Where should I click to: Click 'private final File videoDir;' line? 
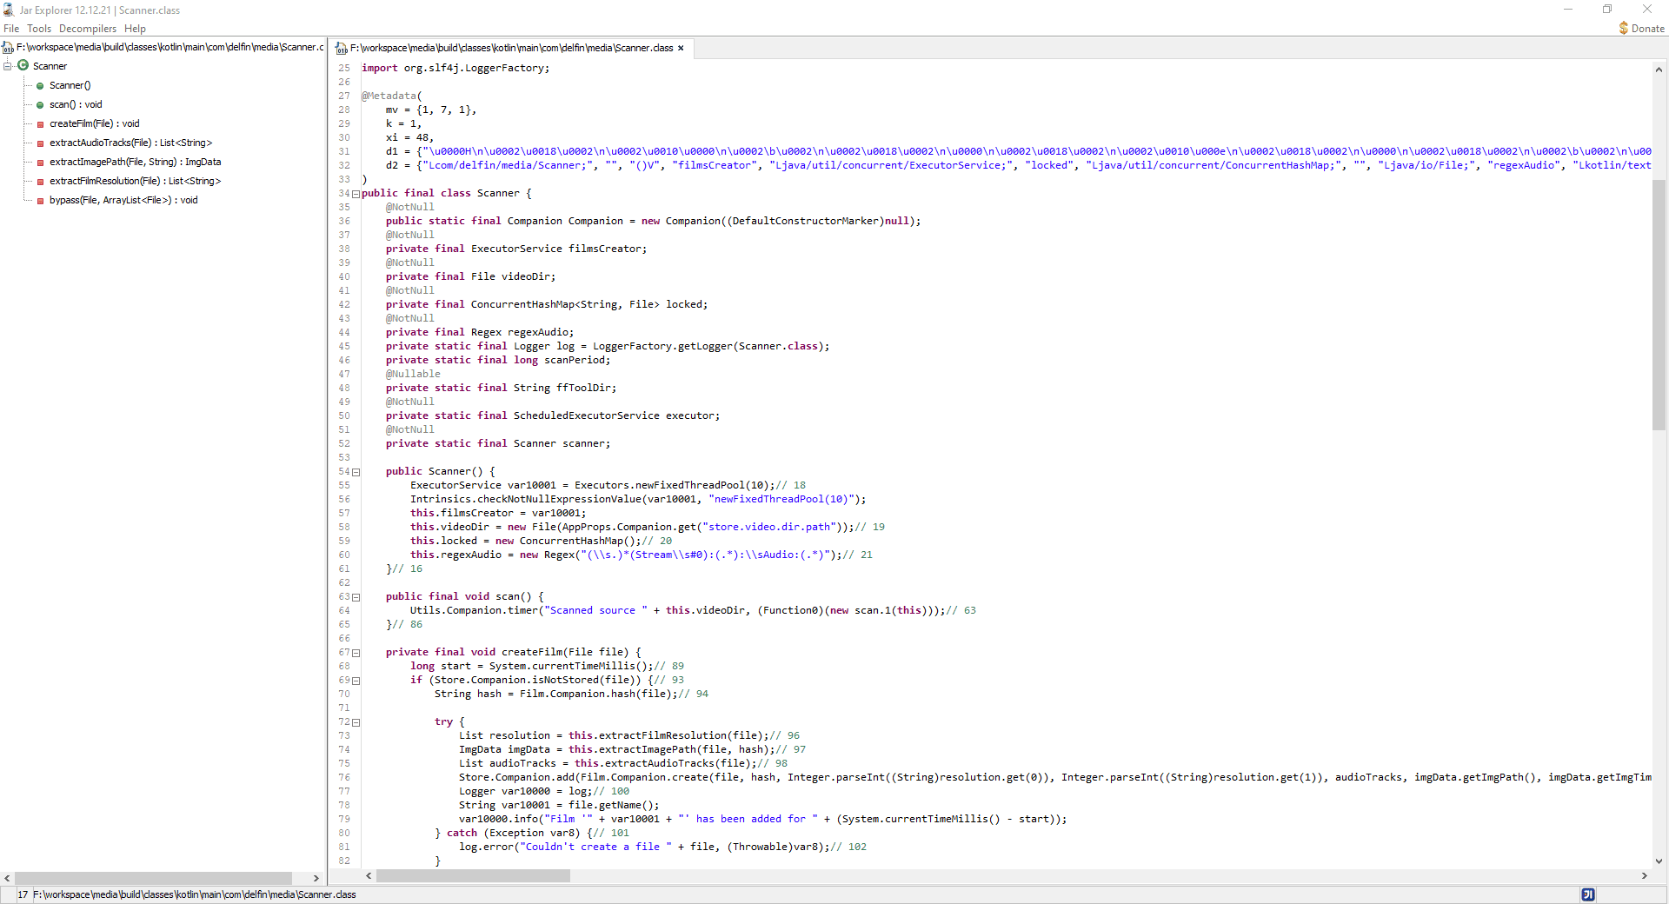[470, 276]
